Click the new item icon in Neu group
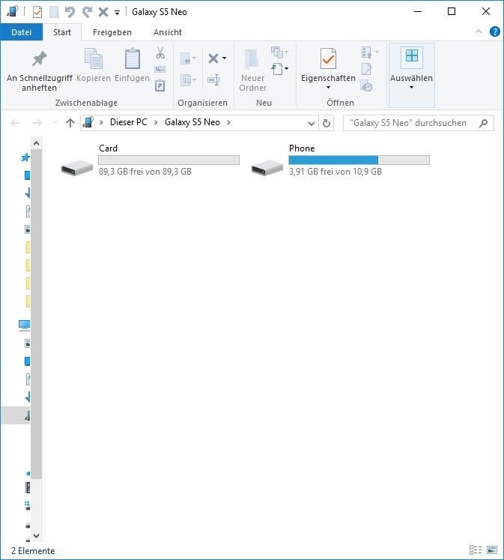 click(x=277, y=52)
